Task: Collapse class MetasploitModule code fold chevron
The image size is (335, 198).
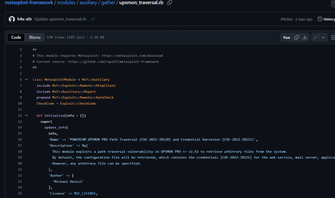Action: 26,79
